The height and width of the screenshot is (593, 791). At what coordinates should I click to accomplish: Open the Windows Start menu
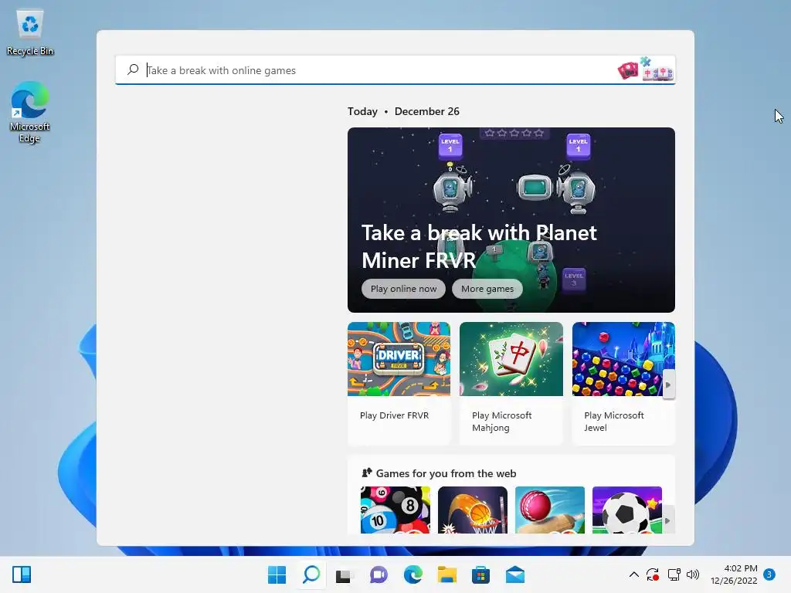[x=277, y=574]
